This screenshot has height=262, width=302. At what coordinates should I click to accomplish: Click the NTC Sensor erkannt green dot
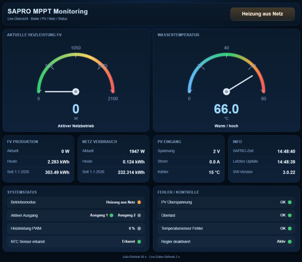139,241
